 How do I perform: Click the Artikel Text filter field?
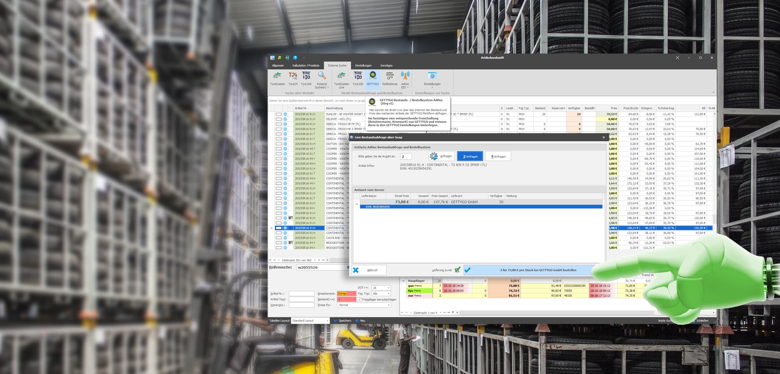coord(301,299)
